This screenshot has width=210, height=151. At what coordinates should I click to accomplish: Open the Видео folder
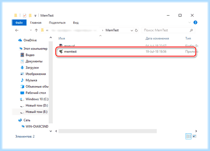(x=30, y=55)
